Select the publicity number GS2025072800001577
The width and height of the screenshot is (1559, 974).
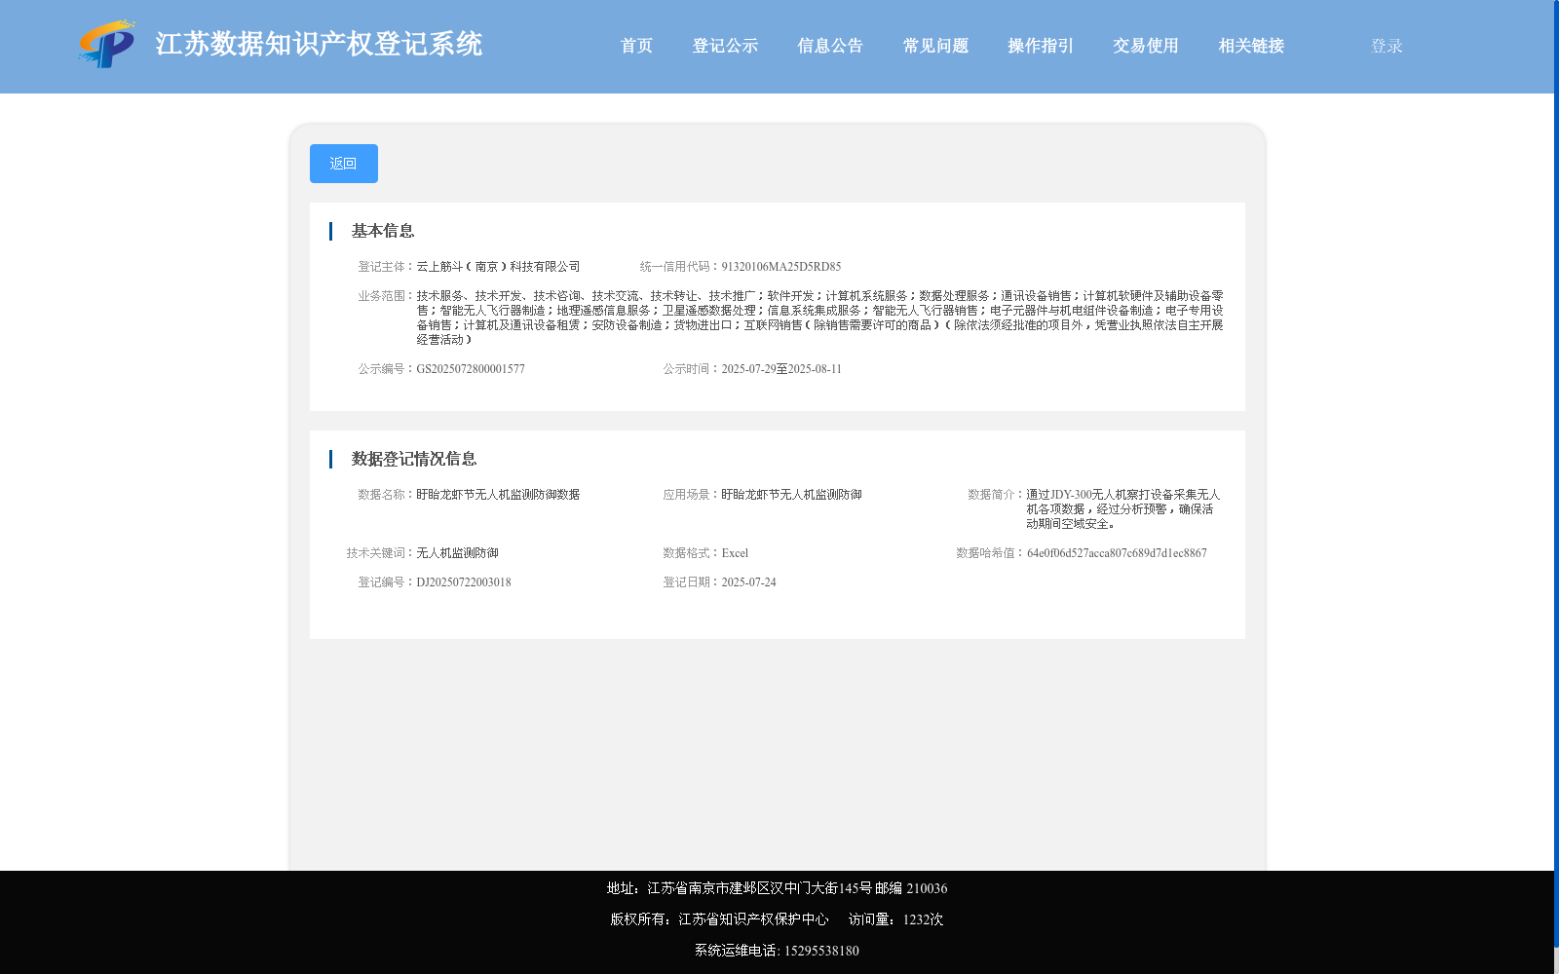pos(471,369)
